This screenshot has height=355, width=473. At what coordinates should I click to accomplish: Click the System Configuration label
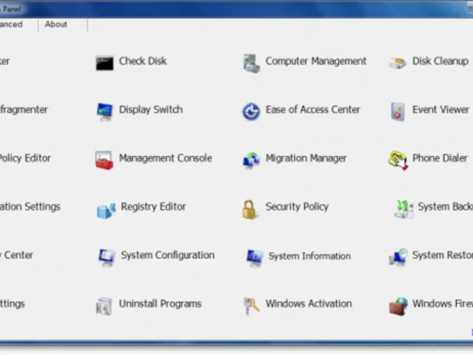point(168,256)
